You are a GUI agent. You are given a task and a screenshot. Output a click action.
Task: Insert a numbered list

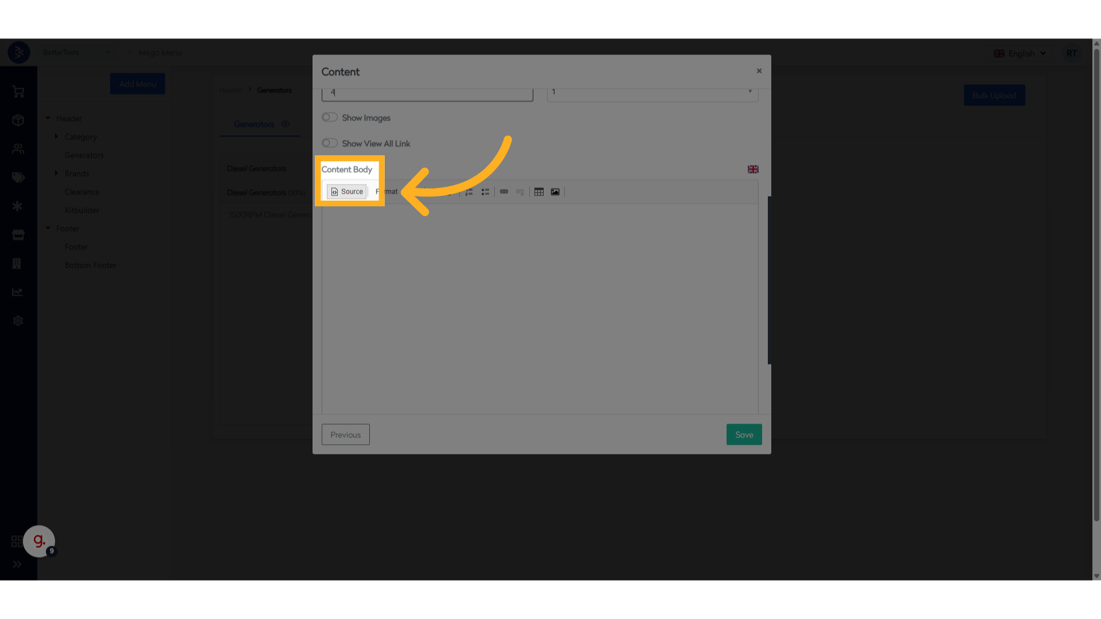click(469, 192)
